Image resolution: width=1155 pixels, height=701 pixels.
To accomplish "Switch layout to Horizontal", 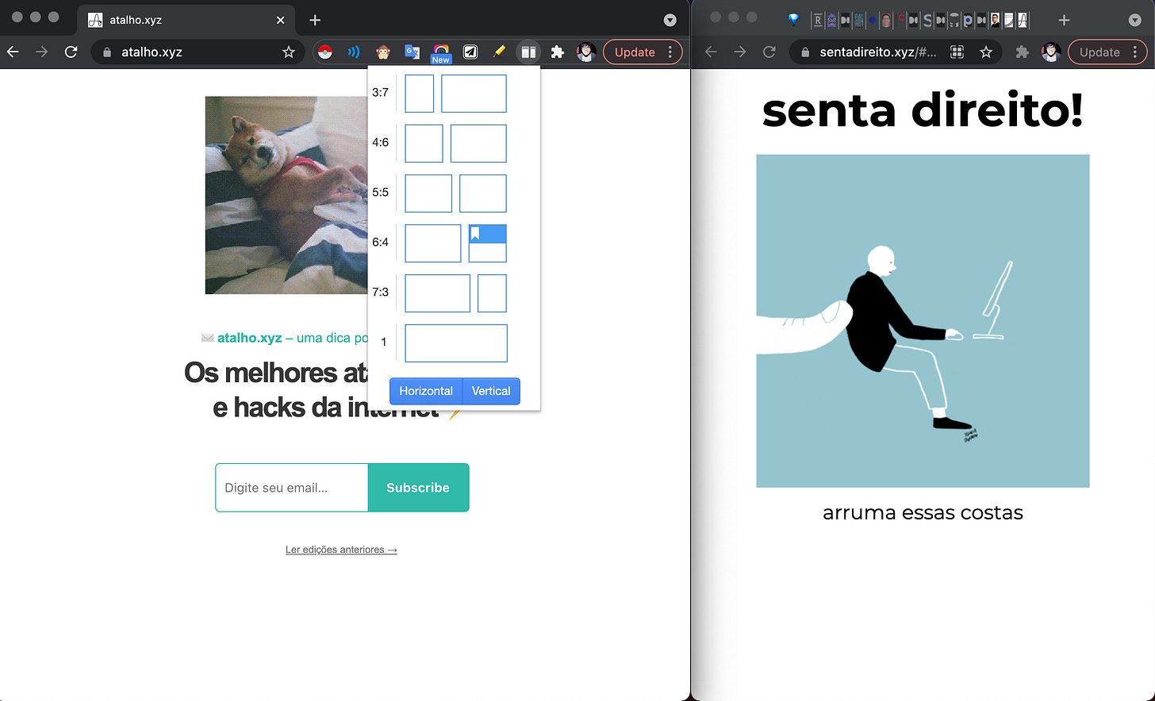I will pos(426,391).
